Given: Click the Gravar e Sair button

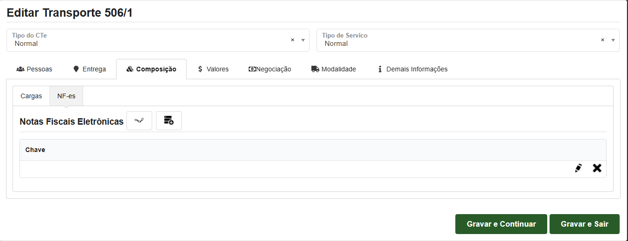Looking at the screenshot, I should [x=584, y=224].
